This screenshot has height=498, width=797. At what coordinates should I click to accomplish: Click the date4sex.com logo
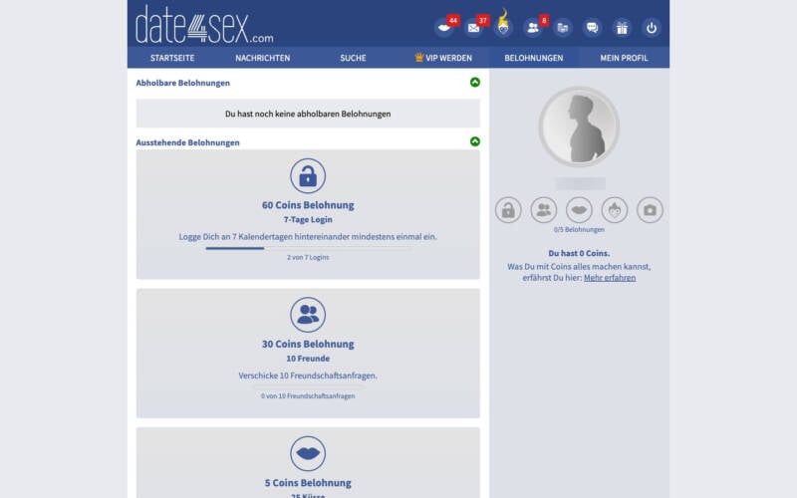(x=204, y=24)
